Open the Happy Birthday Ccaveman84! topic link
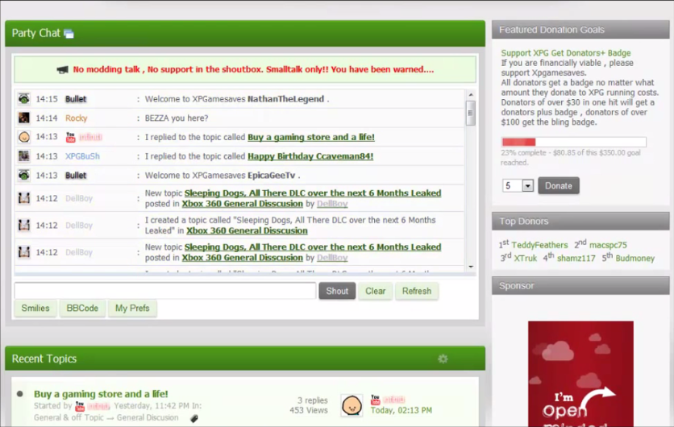The image size is (674, 427). click(x=310, y=156)
